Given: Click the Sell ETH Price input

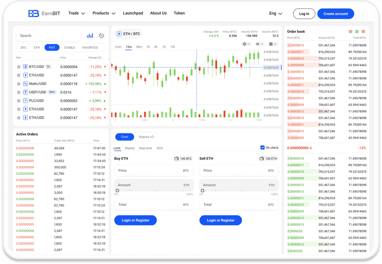Looking at the screenshot, I should click(239, 170).
